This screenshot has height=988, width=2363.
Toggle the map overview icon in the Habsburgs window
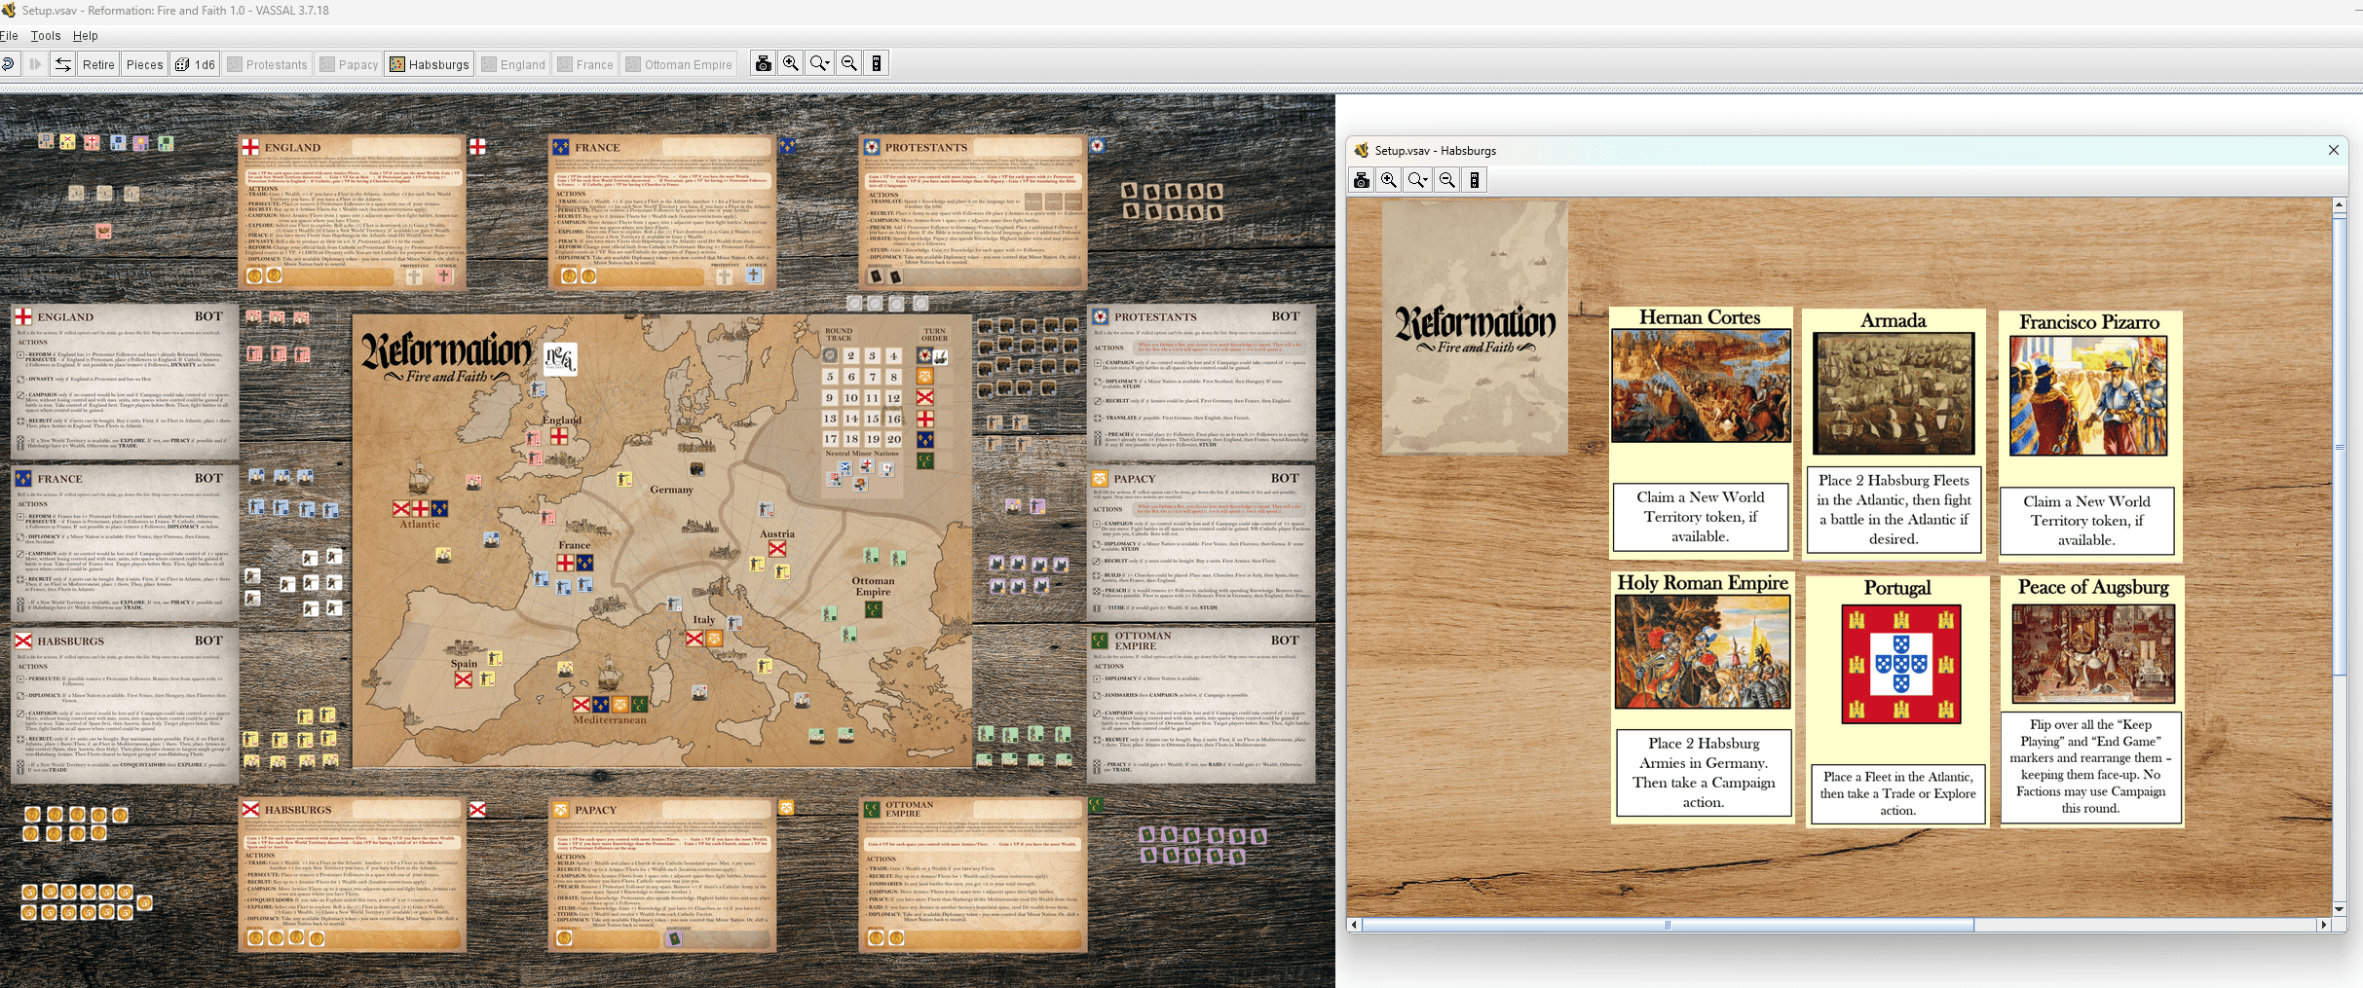click(x=1474, y=179)
